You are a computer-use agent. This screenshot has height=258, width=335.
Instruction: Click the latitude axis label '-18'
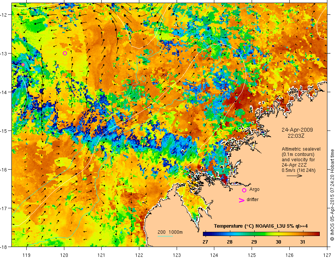(4, 247)
